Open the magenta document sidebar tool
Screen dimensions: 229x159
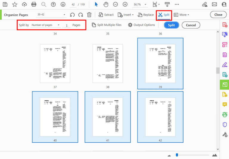pos(225,55)
